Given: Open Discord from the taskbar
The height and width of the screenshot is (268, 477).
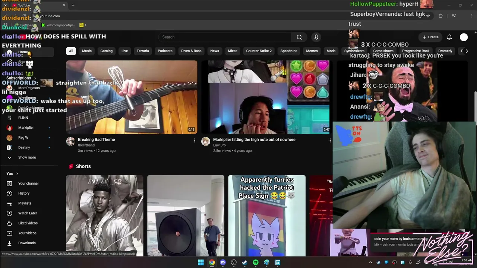Looking at the screenshot, I should tap(223, 262).
